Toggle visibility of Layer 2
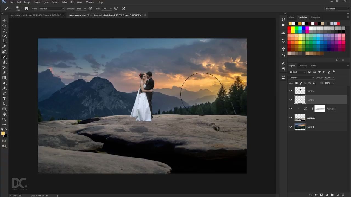This screenshot has width=351, height=197. point(291,91)
